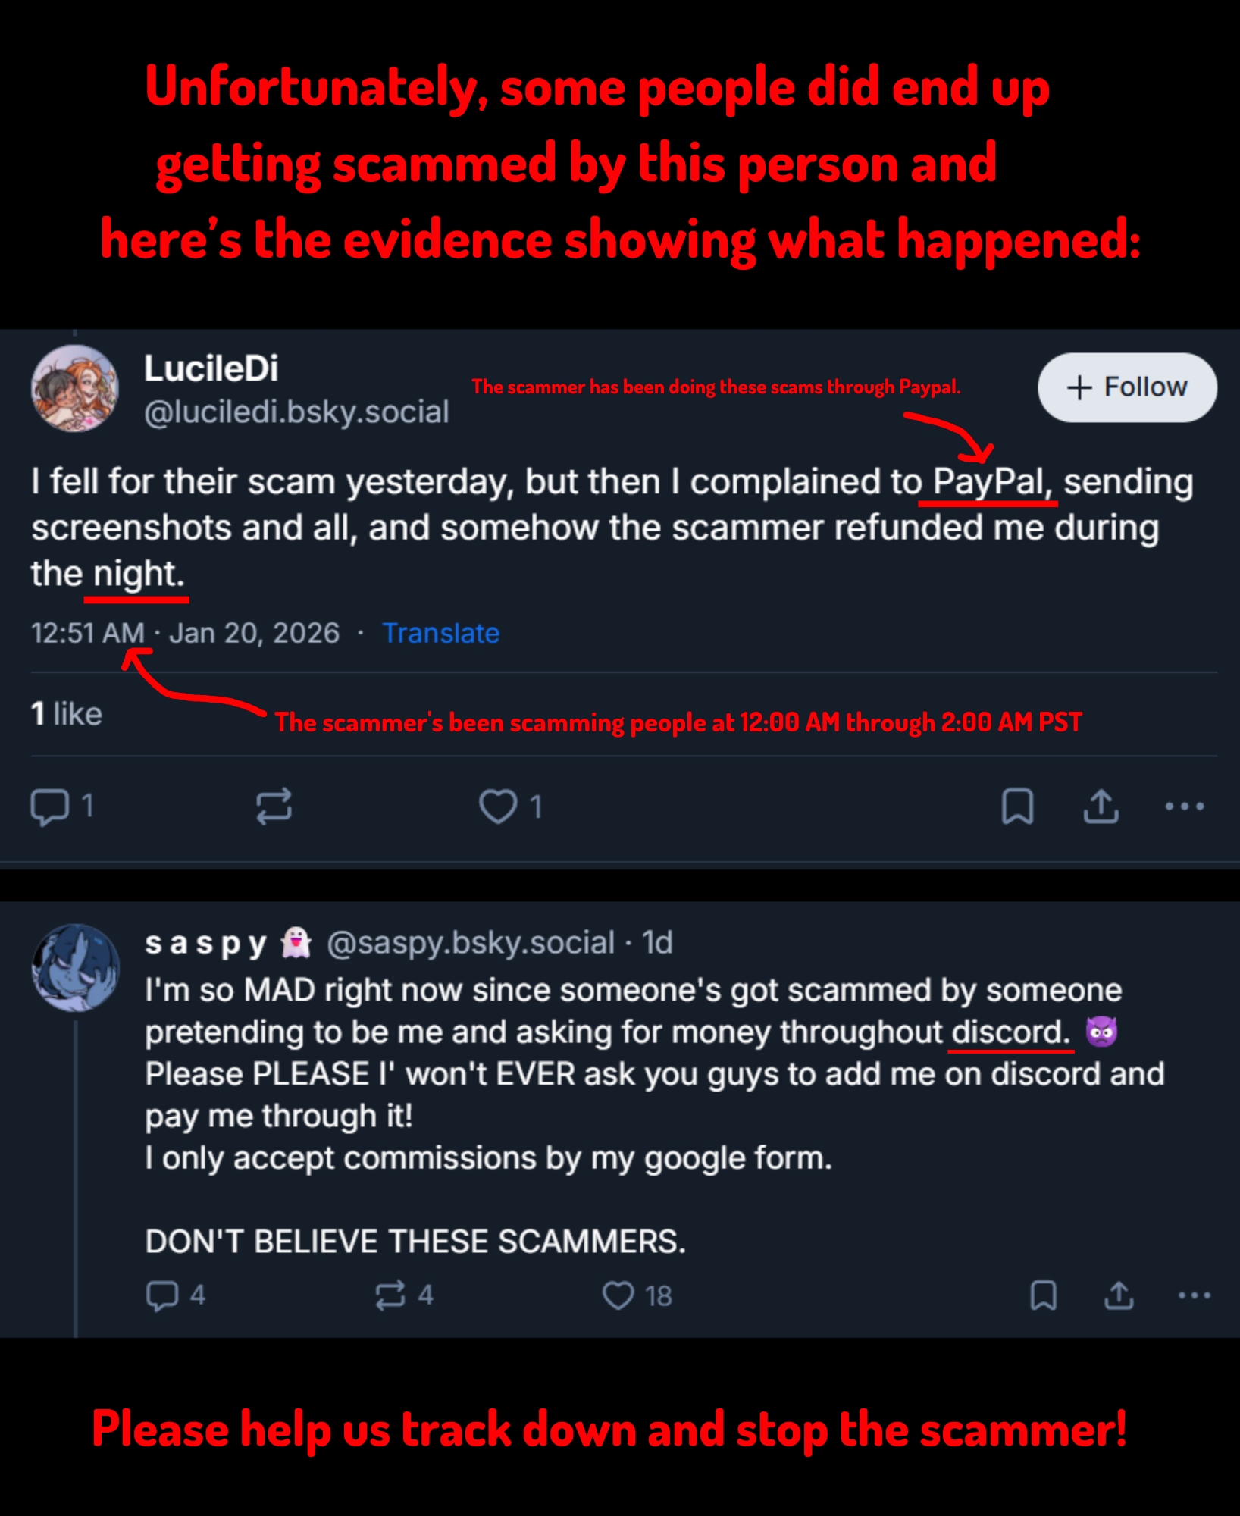
Task: Repost saspy's post
Action: [x=390, y=1295]
